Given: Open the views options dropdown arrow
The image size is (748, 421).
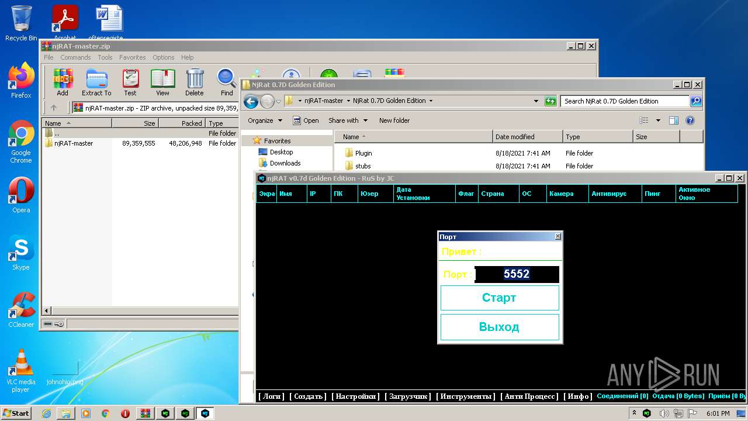Looking at the screenshot, I should pyautogui.click(x=658, y=120).
